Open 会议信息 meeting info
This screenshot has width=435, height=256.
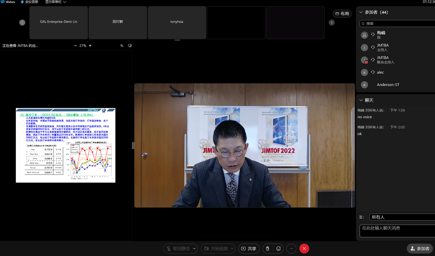coord(29,2)
